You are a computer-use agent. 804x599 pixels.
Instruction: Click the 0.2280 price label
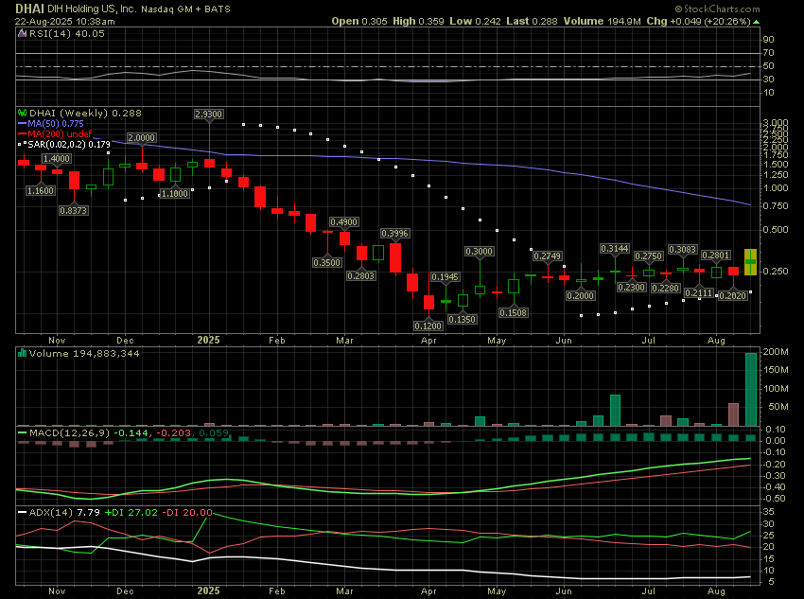(666, 289)
